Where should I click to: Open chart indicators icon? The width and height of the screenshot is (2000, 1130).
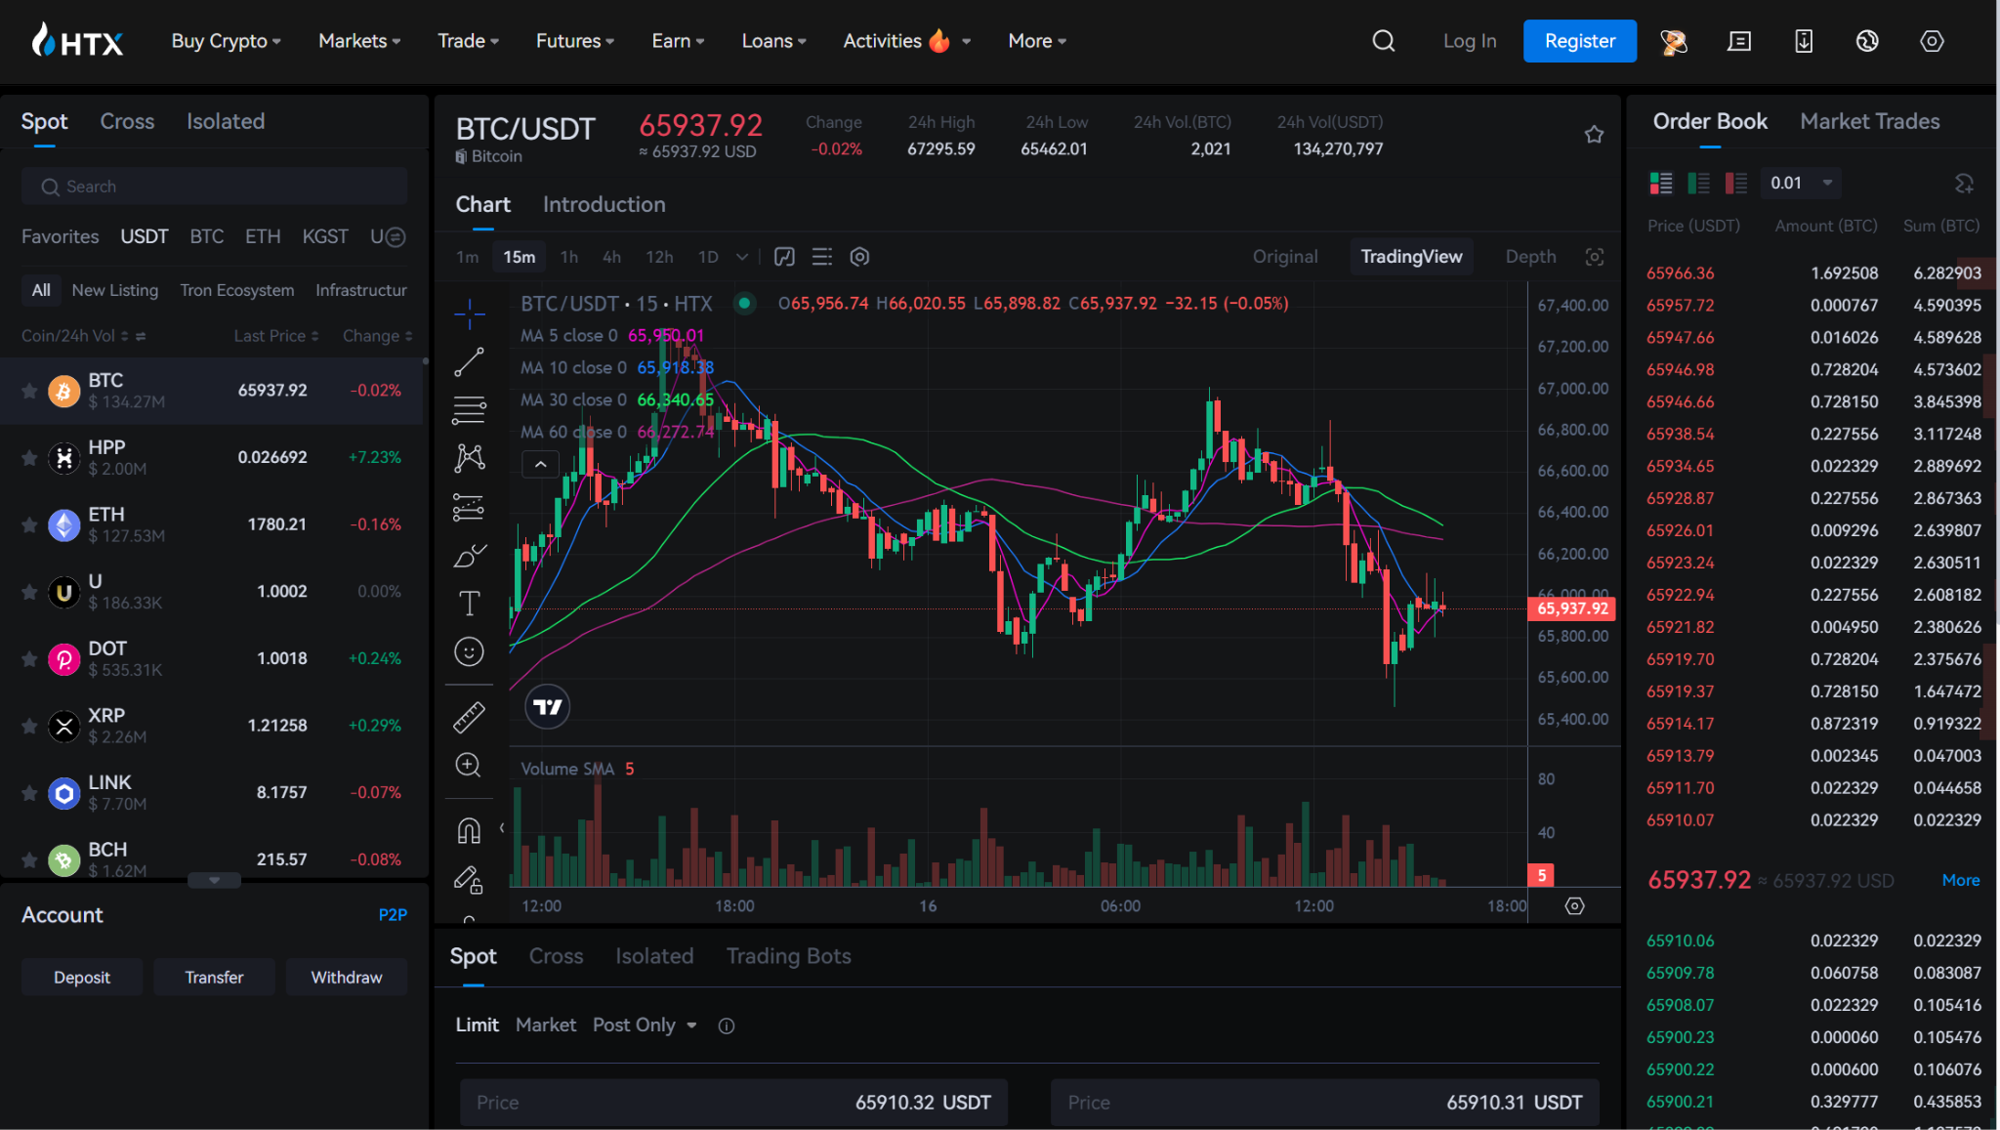click(x=784, y=257)
